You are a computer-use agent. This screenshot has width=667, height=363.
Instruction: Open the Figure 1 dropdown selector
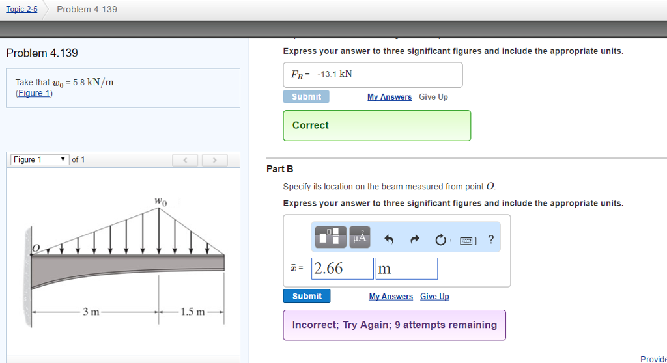[x=39, y=160]
